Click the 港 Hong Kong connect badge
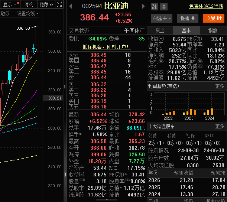The image size is (227, 202). [164, 7]
